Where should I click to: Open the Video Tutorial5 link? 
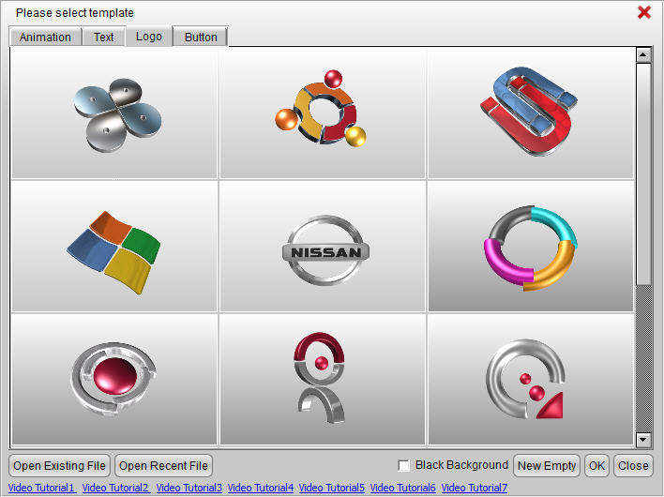point(332,488)
